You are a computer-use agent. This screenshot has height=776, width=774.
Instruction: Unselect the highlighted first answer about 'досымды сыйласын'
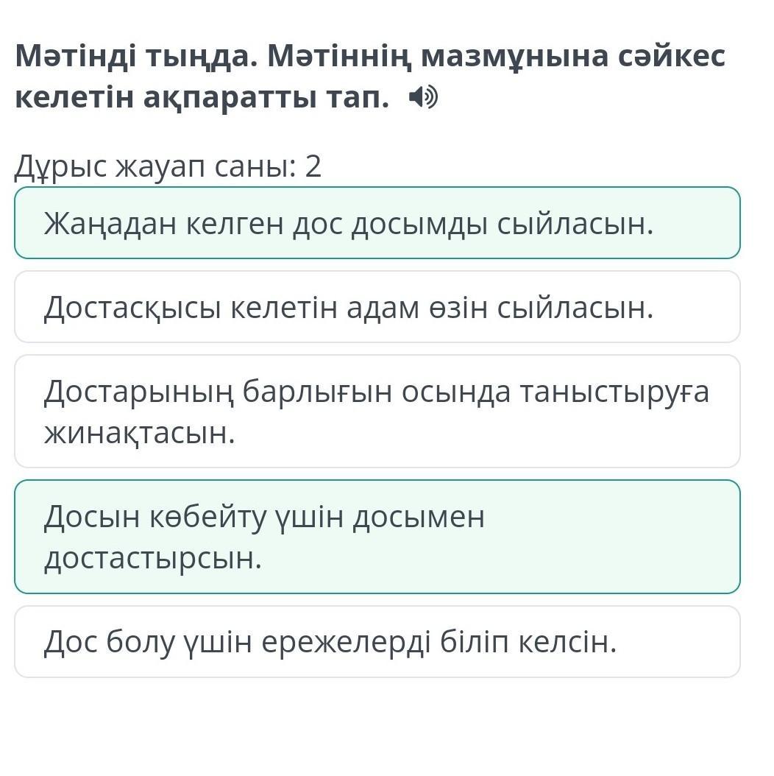(377, 222)
